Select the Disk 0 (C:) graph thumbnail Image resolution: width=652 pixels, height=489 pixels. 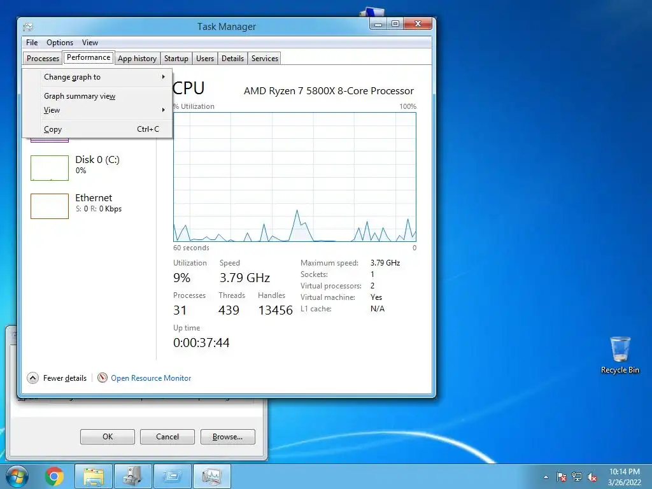[50, 168]
